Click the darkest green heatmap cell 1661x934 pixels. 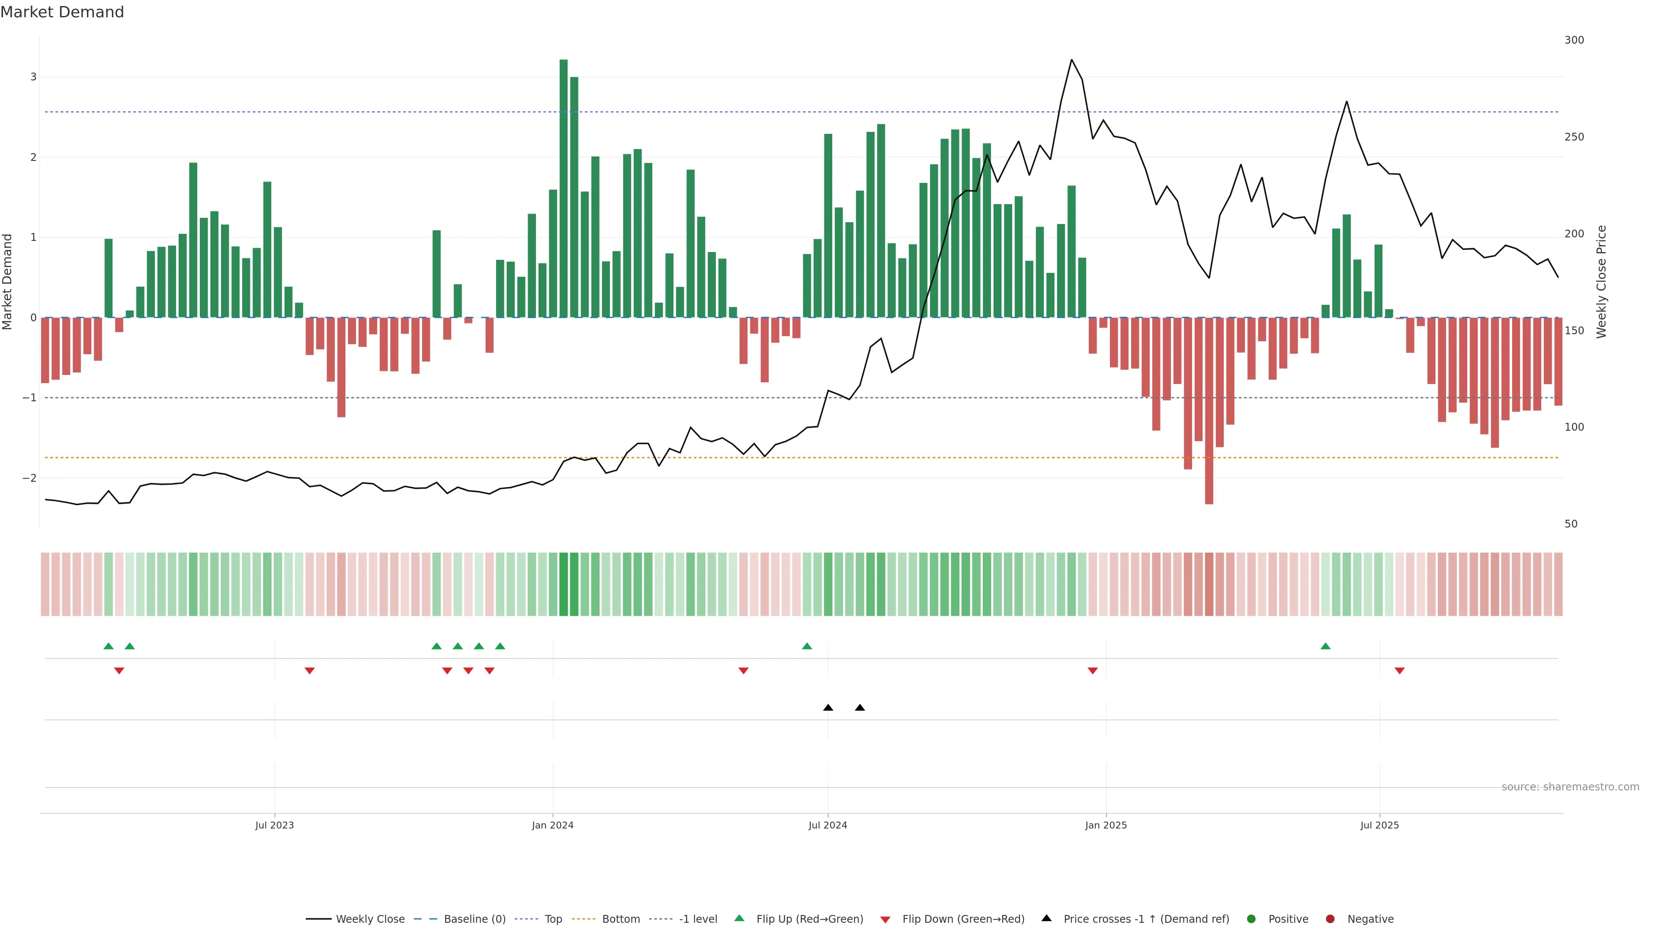(564, 584)
